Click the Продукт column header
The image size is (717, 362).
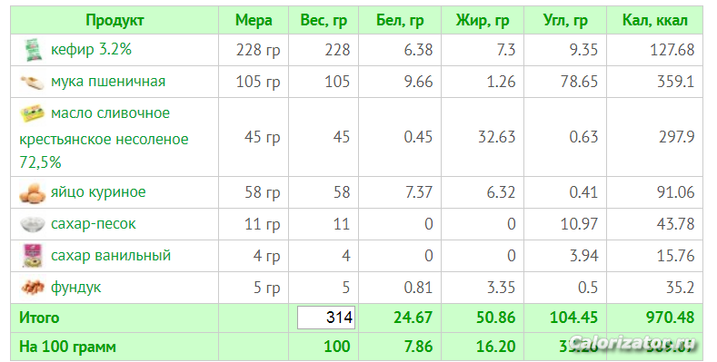click(115, 21)
